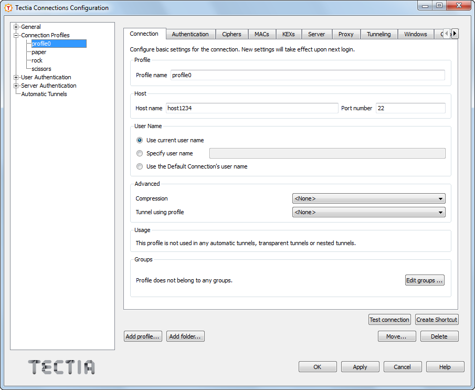The height and width of the screenshot is (390, 475).
Task: Switch to the Ciphers tab
Action: (x=231, y=34)
